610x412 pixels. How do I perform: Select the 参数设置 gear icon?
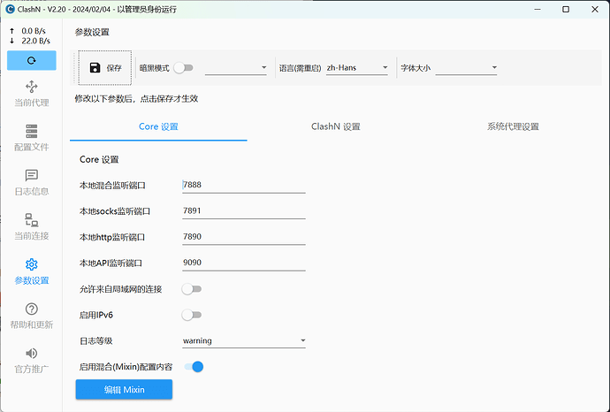pos(32,264)
